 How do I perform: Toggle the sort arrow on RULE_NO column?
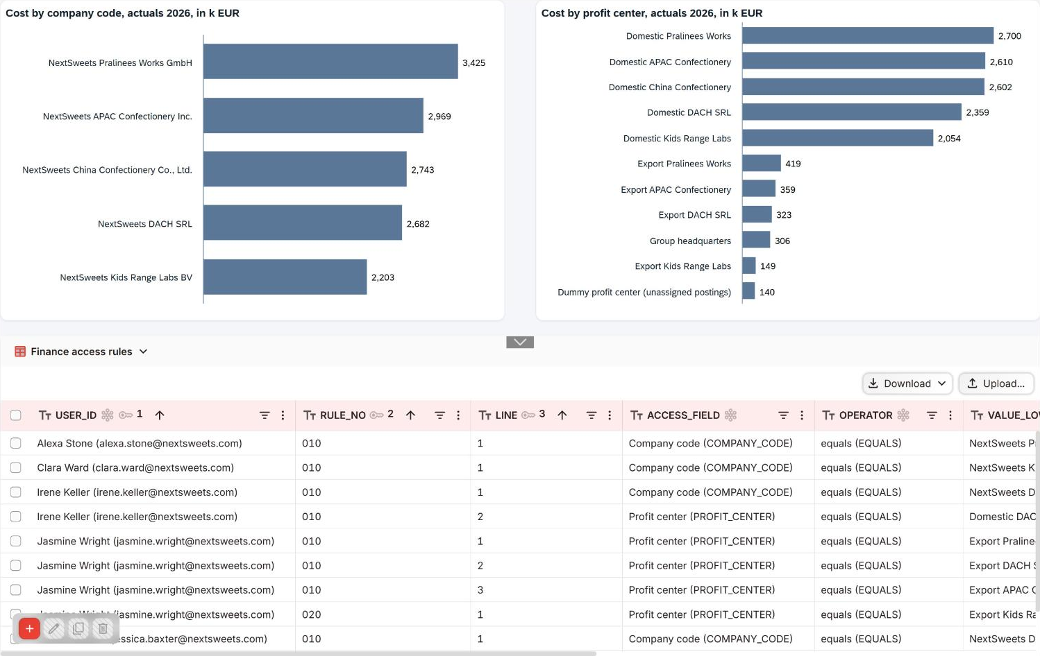pyautogui.click(x=410, y=415)
